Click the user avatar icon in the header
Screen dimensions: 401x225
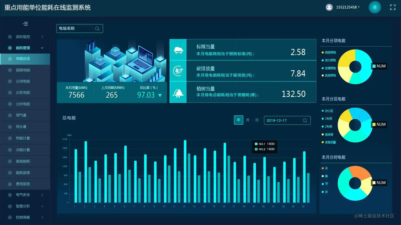click(329, 7)
